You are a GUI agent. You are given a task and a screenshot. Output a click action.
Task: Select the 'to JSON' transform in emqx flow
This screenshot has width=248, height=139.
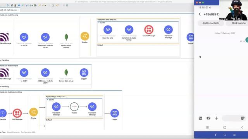24,73
